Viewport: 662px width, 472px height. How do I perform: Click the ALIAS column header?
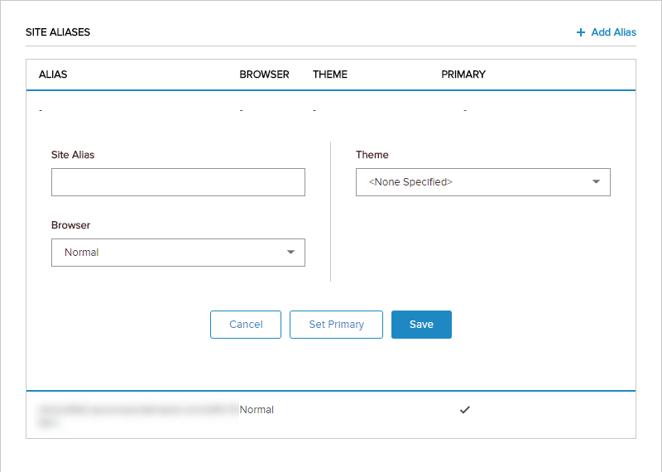point(53,75)
